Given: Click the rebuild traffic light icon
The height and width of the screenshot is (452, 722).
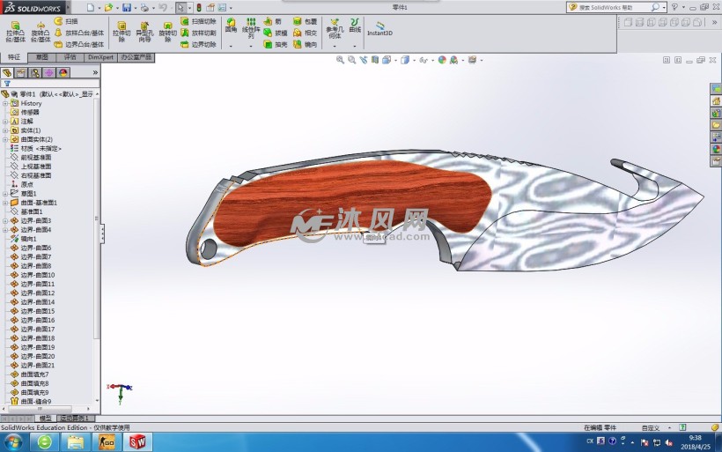Looking at the screenshot, I should [x=198, y=7].
